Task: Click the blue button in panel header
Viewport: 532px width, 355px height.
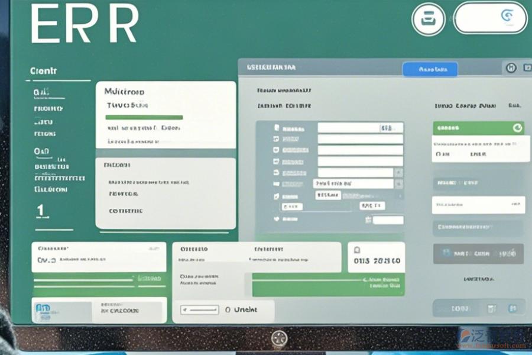Action: tap(430, 69)
